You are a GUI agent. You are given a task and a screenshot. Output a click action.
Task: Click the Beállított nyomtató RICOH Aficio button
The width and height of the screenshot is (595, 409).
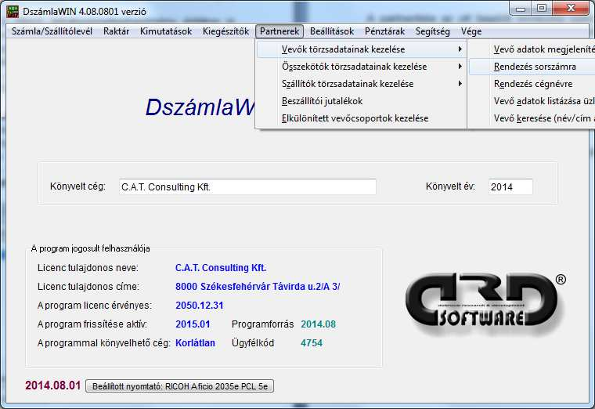[x=179, y=386]
